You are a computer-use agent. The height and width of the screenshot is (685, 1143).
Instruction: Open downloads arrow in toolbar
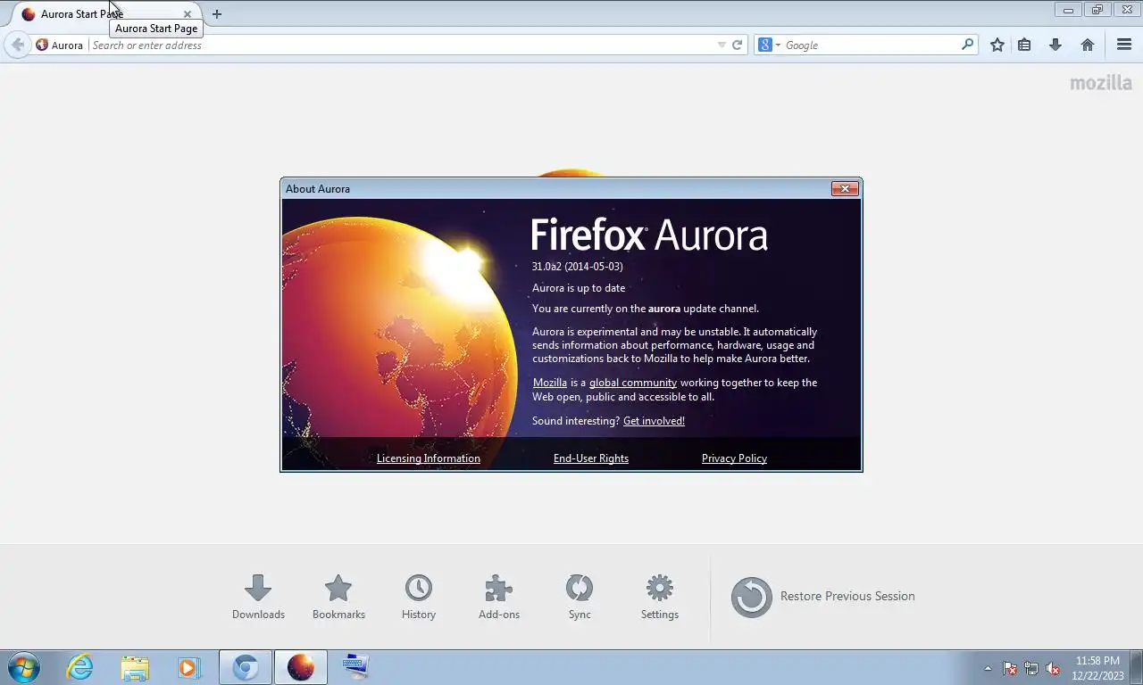coord(1055,45)
